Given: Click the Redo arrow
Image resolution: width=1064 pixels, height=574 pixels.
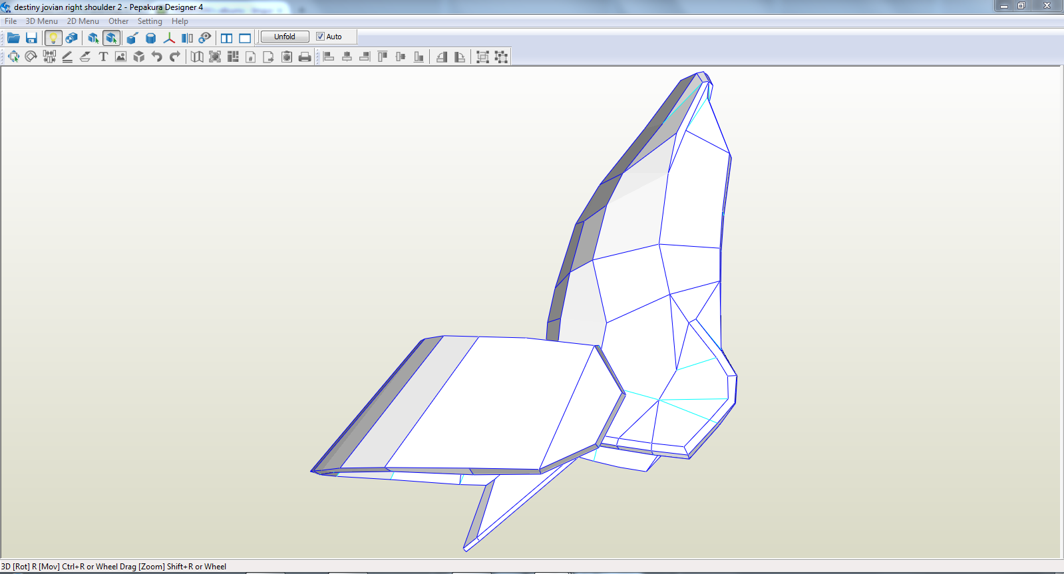Looking at the screenshot, I should [x=174, y=57].
